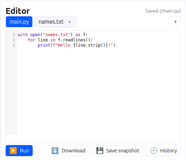Image resolution: width=186 pixels, height=160 pixels.
Task: Click the orange play icon on Run
Action: [x=13, y=151]
